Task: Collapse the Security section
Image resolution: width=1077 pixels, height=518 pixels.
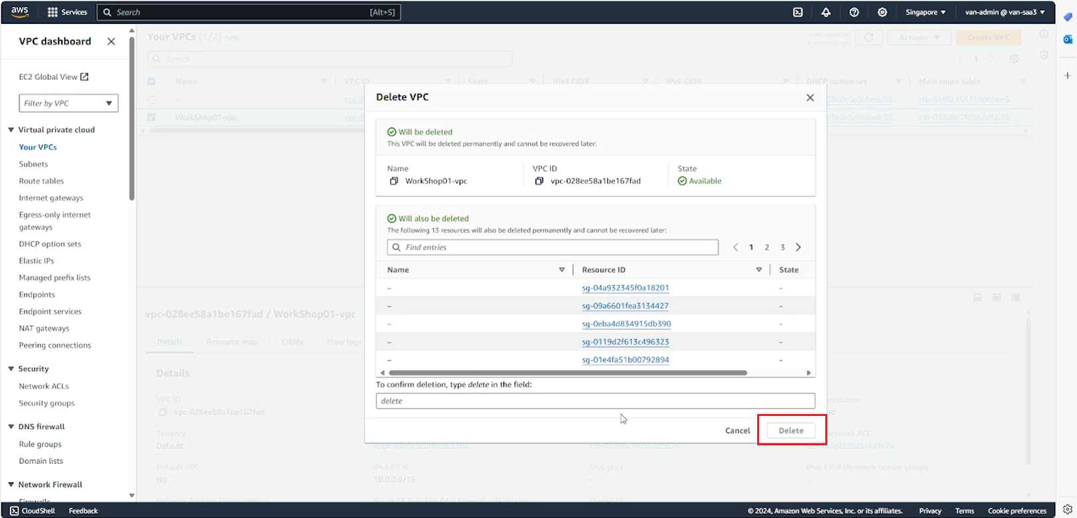Action: click(x=11, y=369)
